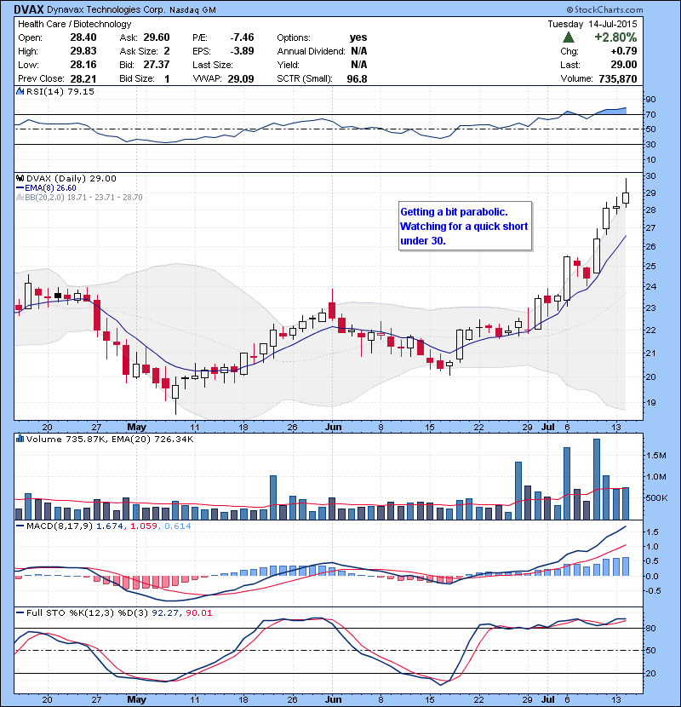Click the 90 level on RSI axis
This screenshot has height=707, width=681.
pos(651,99)
